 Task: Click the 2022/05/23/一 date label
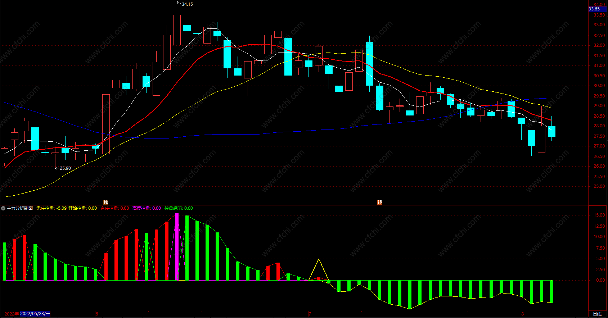pos(35,314)
